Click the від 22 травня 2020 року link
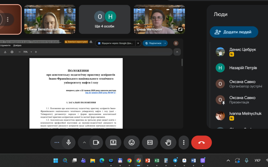 (x=100, y=93)
